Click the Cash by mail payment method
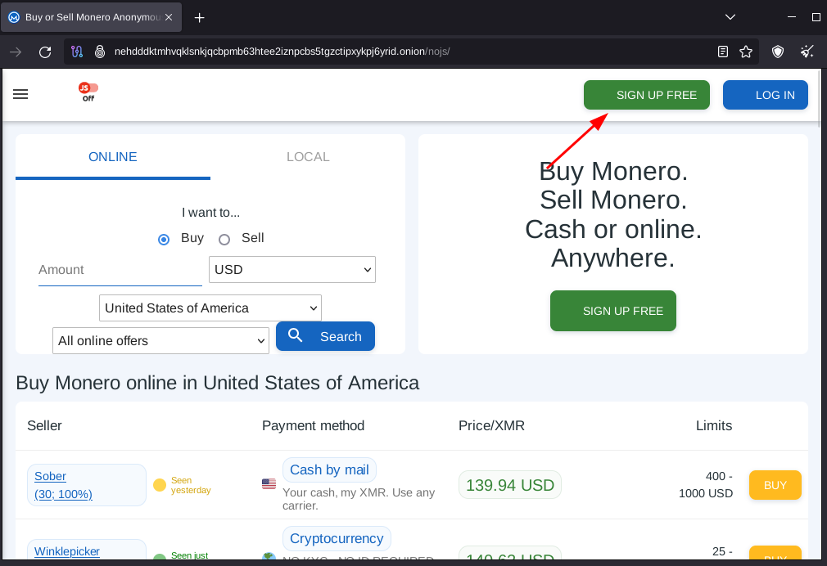The width and height of the screenshot is (827, 566). [330, 469]
